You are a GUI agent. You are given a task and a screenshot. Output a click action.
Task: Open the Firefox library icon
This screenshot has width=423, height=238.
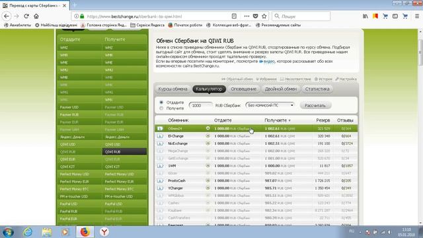365,16
